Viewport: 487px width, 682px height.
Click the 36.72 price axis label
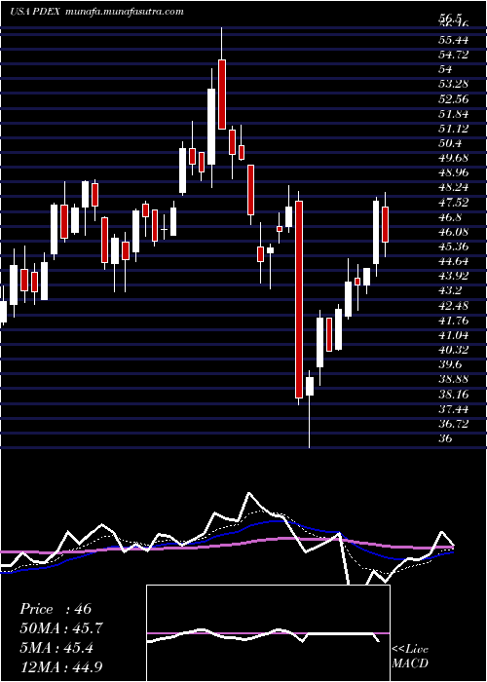tap(454, 424)
